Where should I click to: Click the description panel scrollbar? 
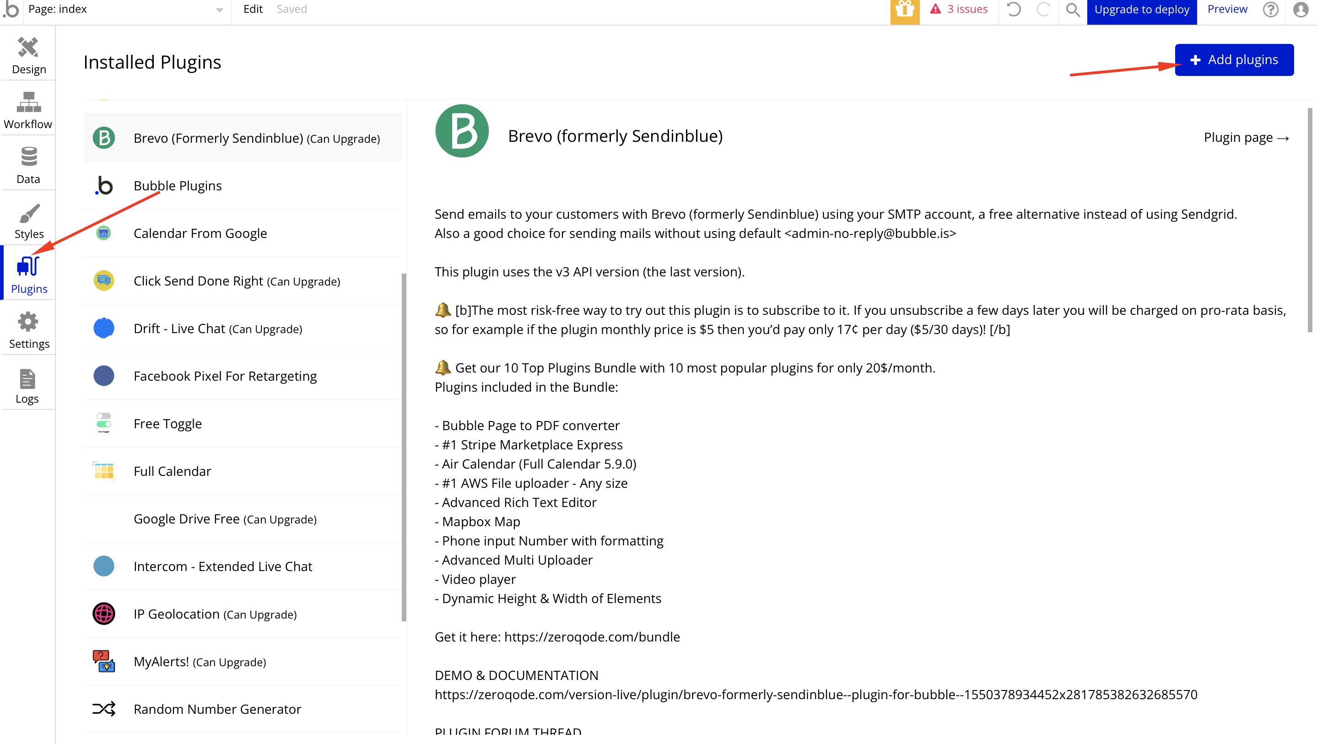[1310, 220]
